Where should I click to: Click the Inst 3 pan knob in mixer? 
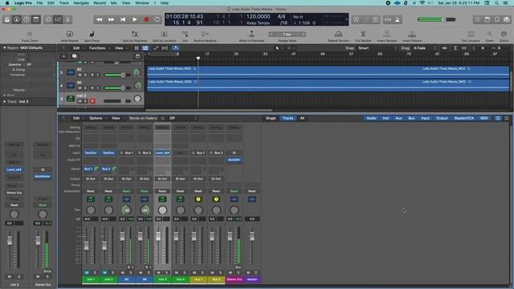(x=162, y=210)
